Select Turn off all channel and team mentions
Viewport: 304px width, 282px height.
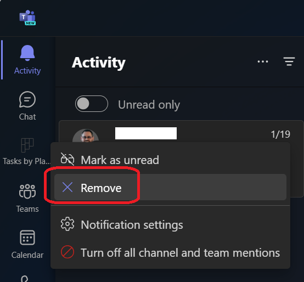[171, 252]
